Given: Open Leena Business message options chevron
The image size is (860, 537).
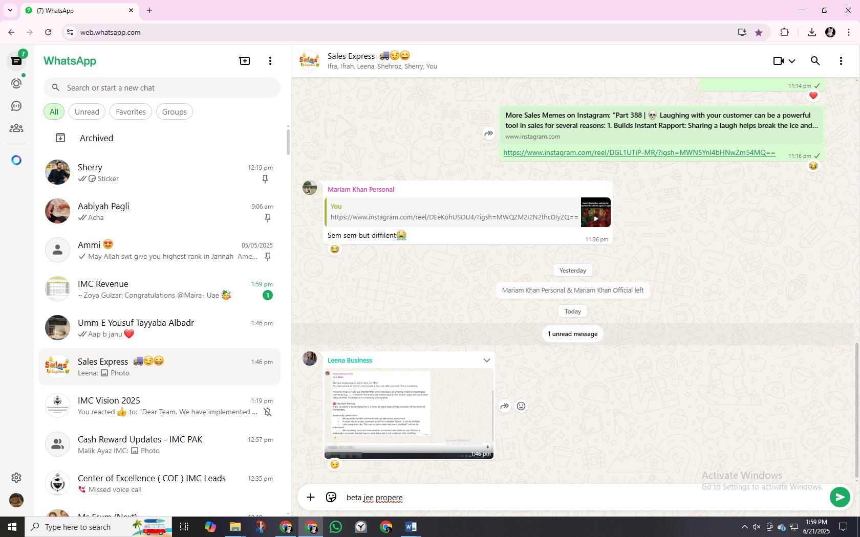Looking at the screenshot, I should [x=486, y=361].
